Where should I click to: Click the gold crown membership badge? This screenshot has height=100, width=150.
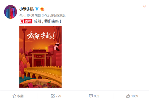click(x=42, y=9)
